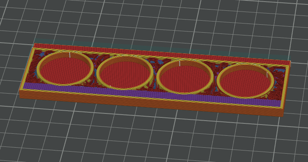This screenshot has width=308, height=162.
Task: Click the leftmost circular pocket of the model
Action: (66, 68)
